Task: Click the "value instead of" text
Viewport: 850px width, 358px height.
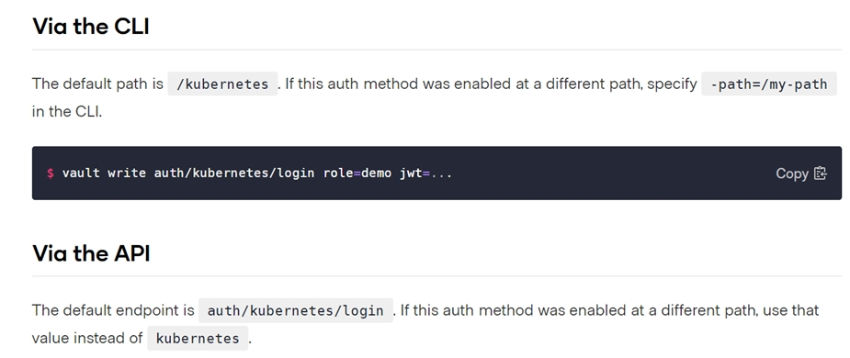Action: click(87, 338)
